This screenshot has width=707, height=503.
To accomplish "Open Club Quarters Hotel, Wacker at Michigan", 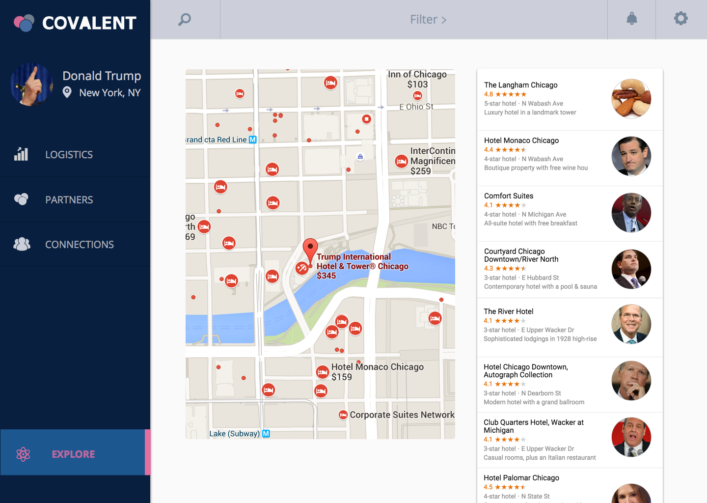I will click(570, 440).
